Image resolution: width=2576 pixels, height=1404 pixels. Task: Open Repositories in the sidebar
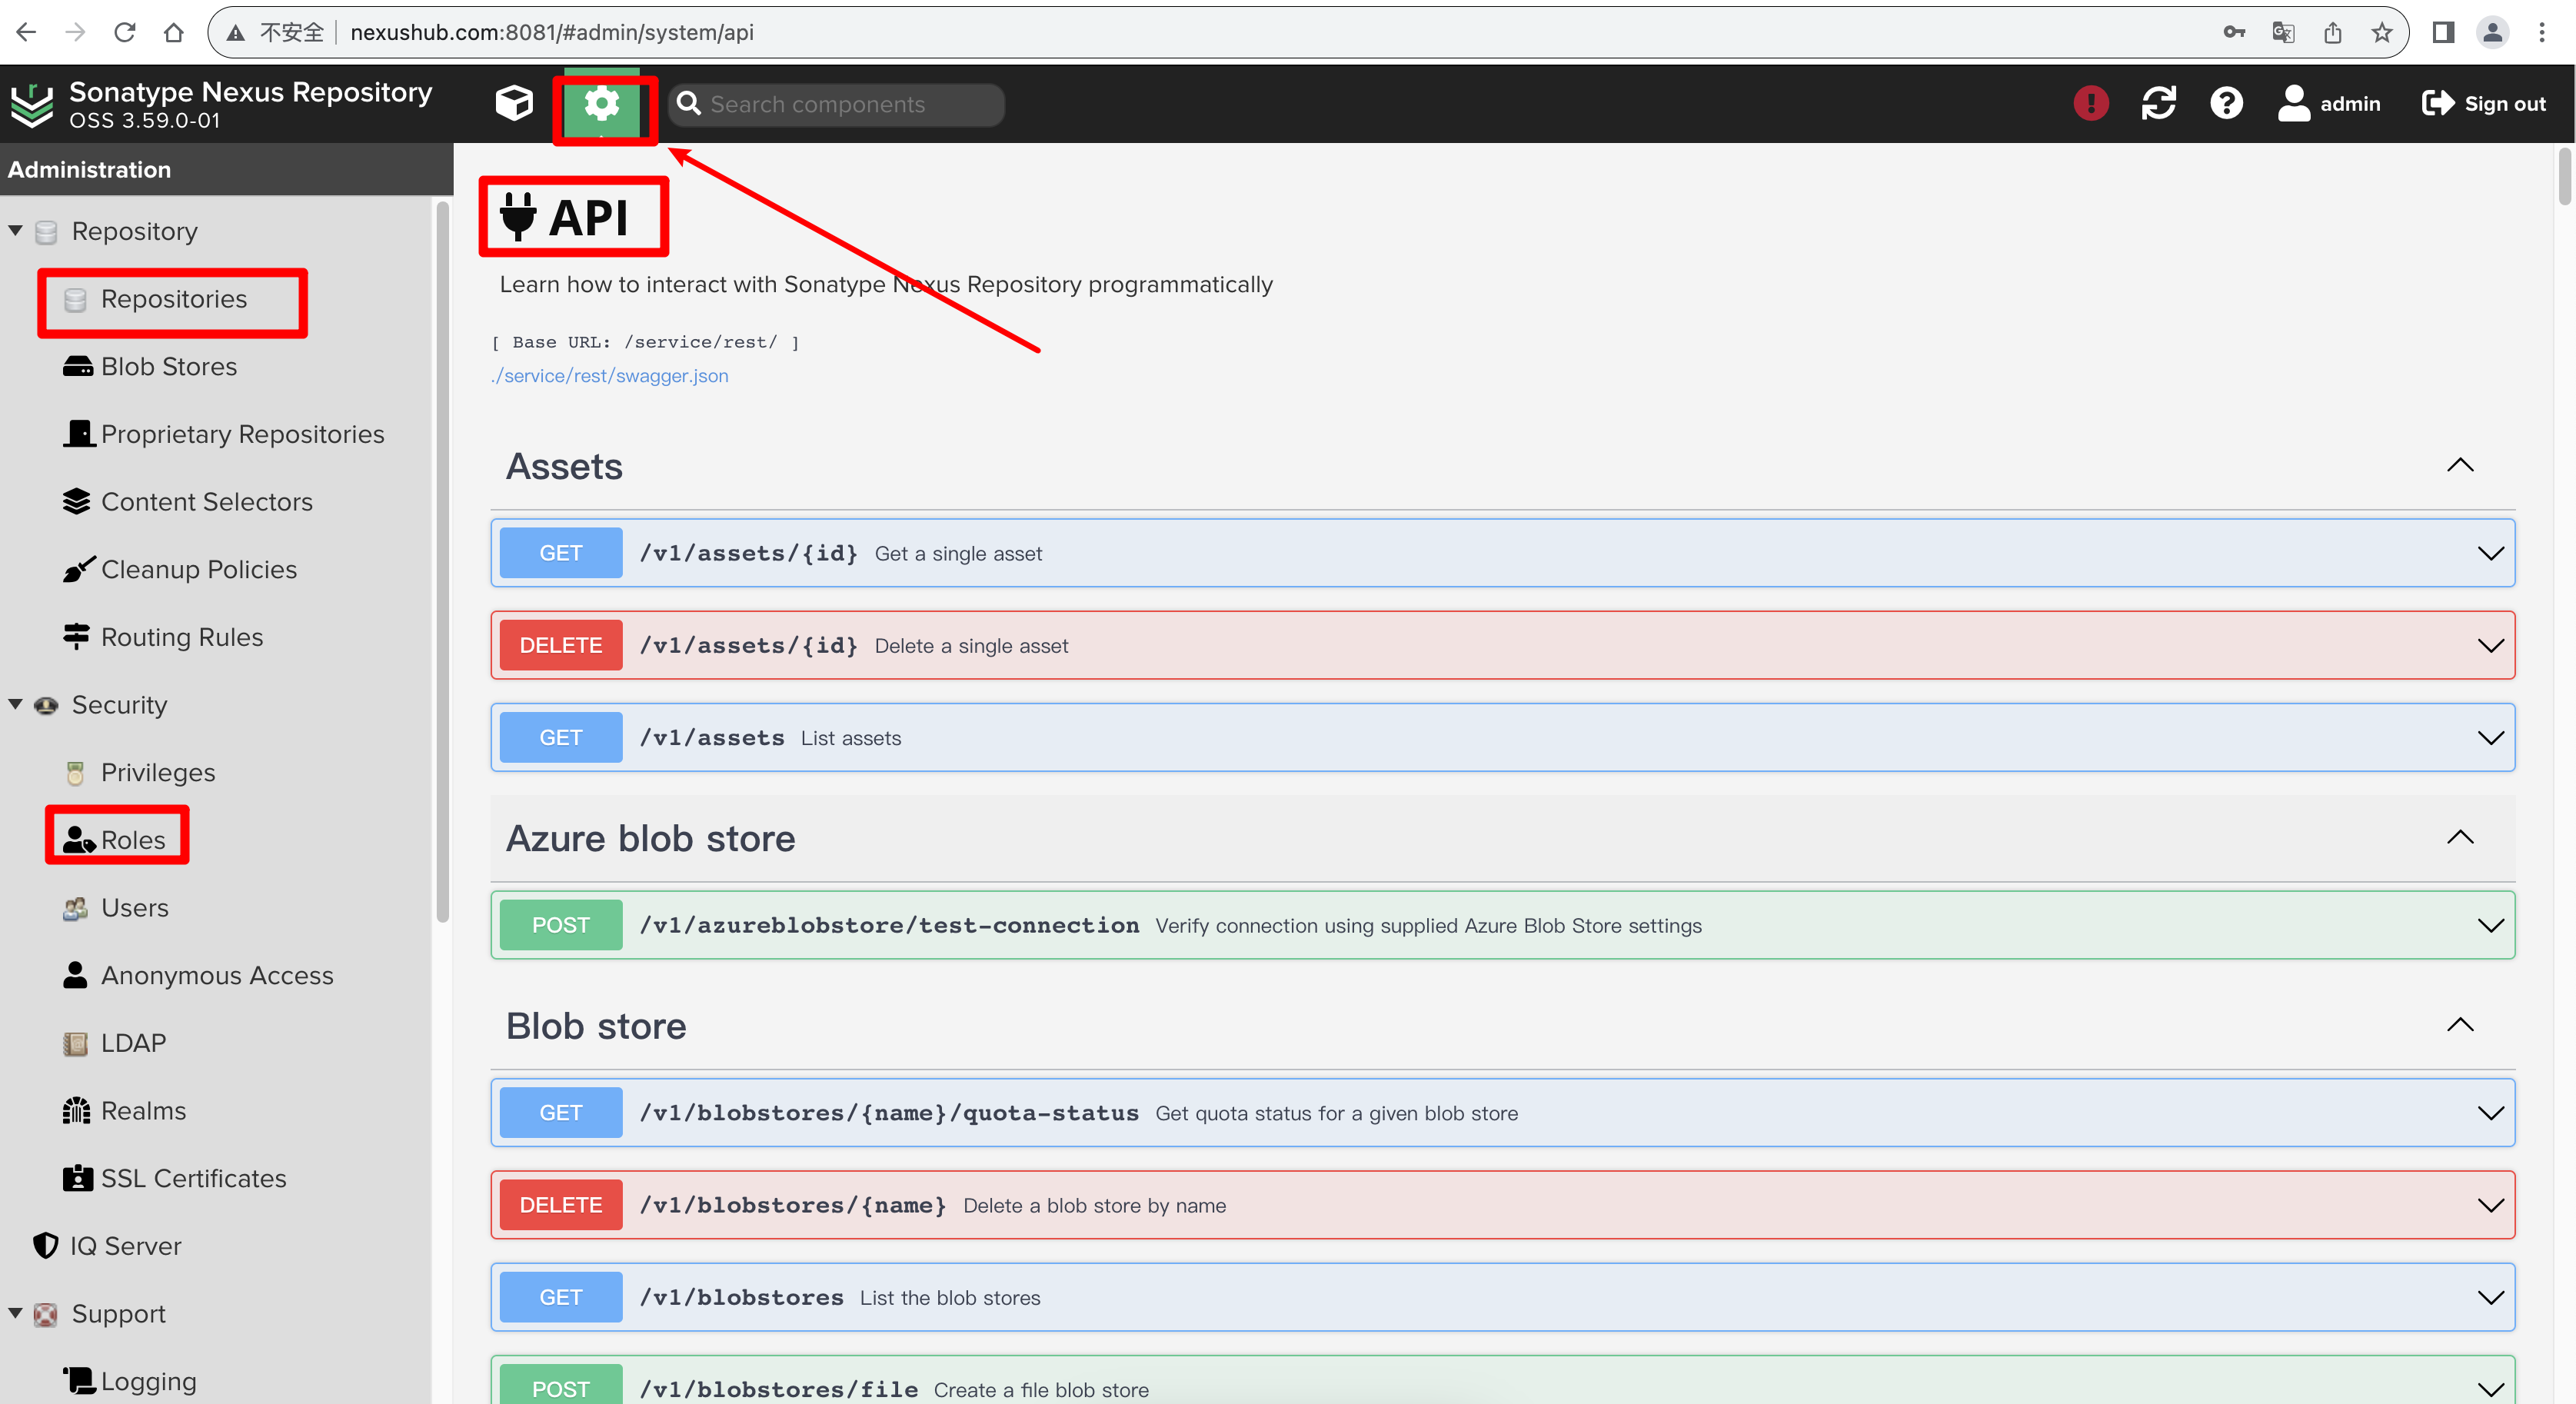(173, 299)
